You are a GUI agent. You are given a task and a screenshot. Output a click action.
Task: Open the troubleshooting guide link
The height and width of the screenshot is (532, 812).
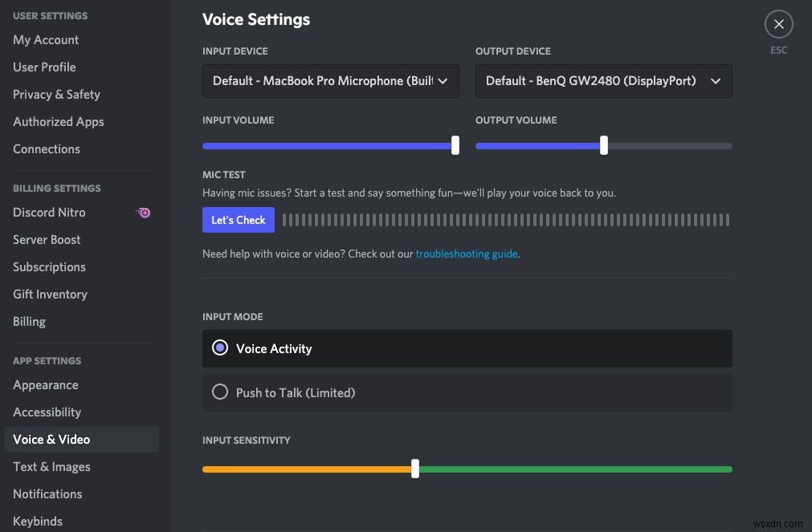[466, 254]
